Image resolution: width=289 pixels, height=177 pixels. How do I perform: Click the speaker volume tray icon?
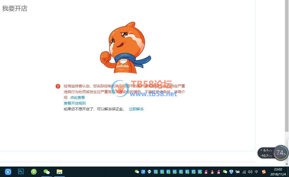250,172
